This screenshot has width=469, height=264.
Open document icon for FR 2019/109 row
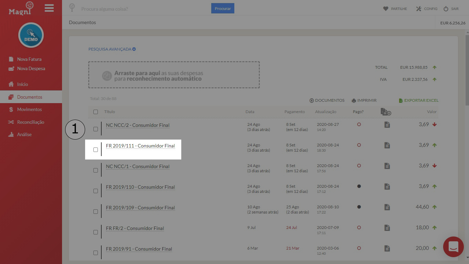pyautogui.click(x=387, y=207)
